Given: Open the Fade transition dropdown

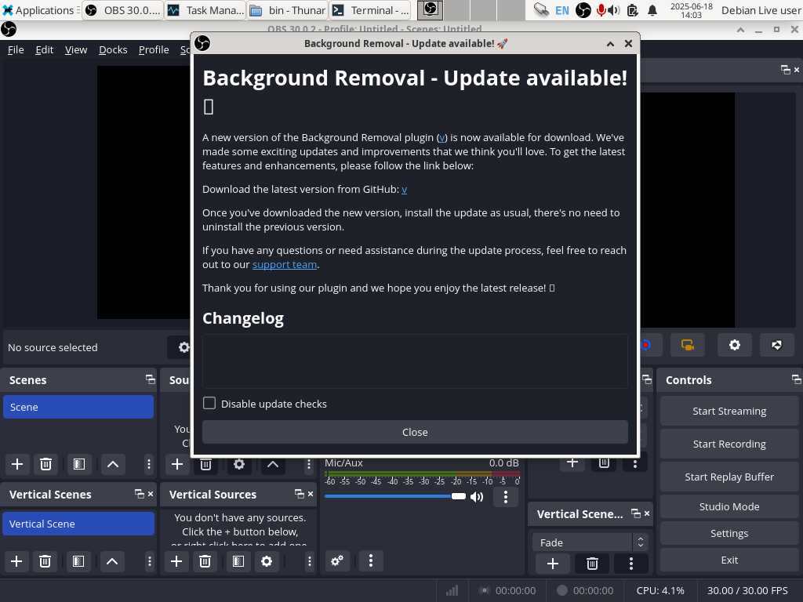Looking at the screenshot, I should [x=590, y=542].
